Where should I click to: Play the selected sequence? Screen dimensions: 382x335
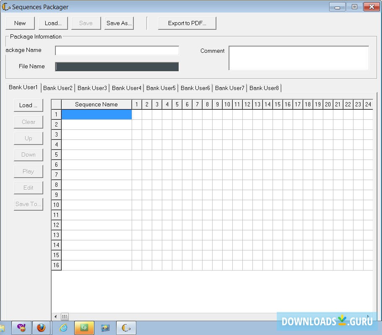[29, 171]
